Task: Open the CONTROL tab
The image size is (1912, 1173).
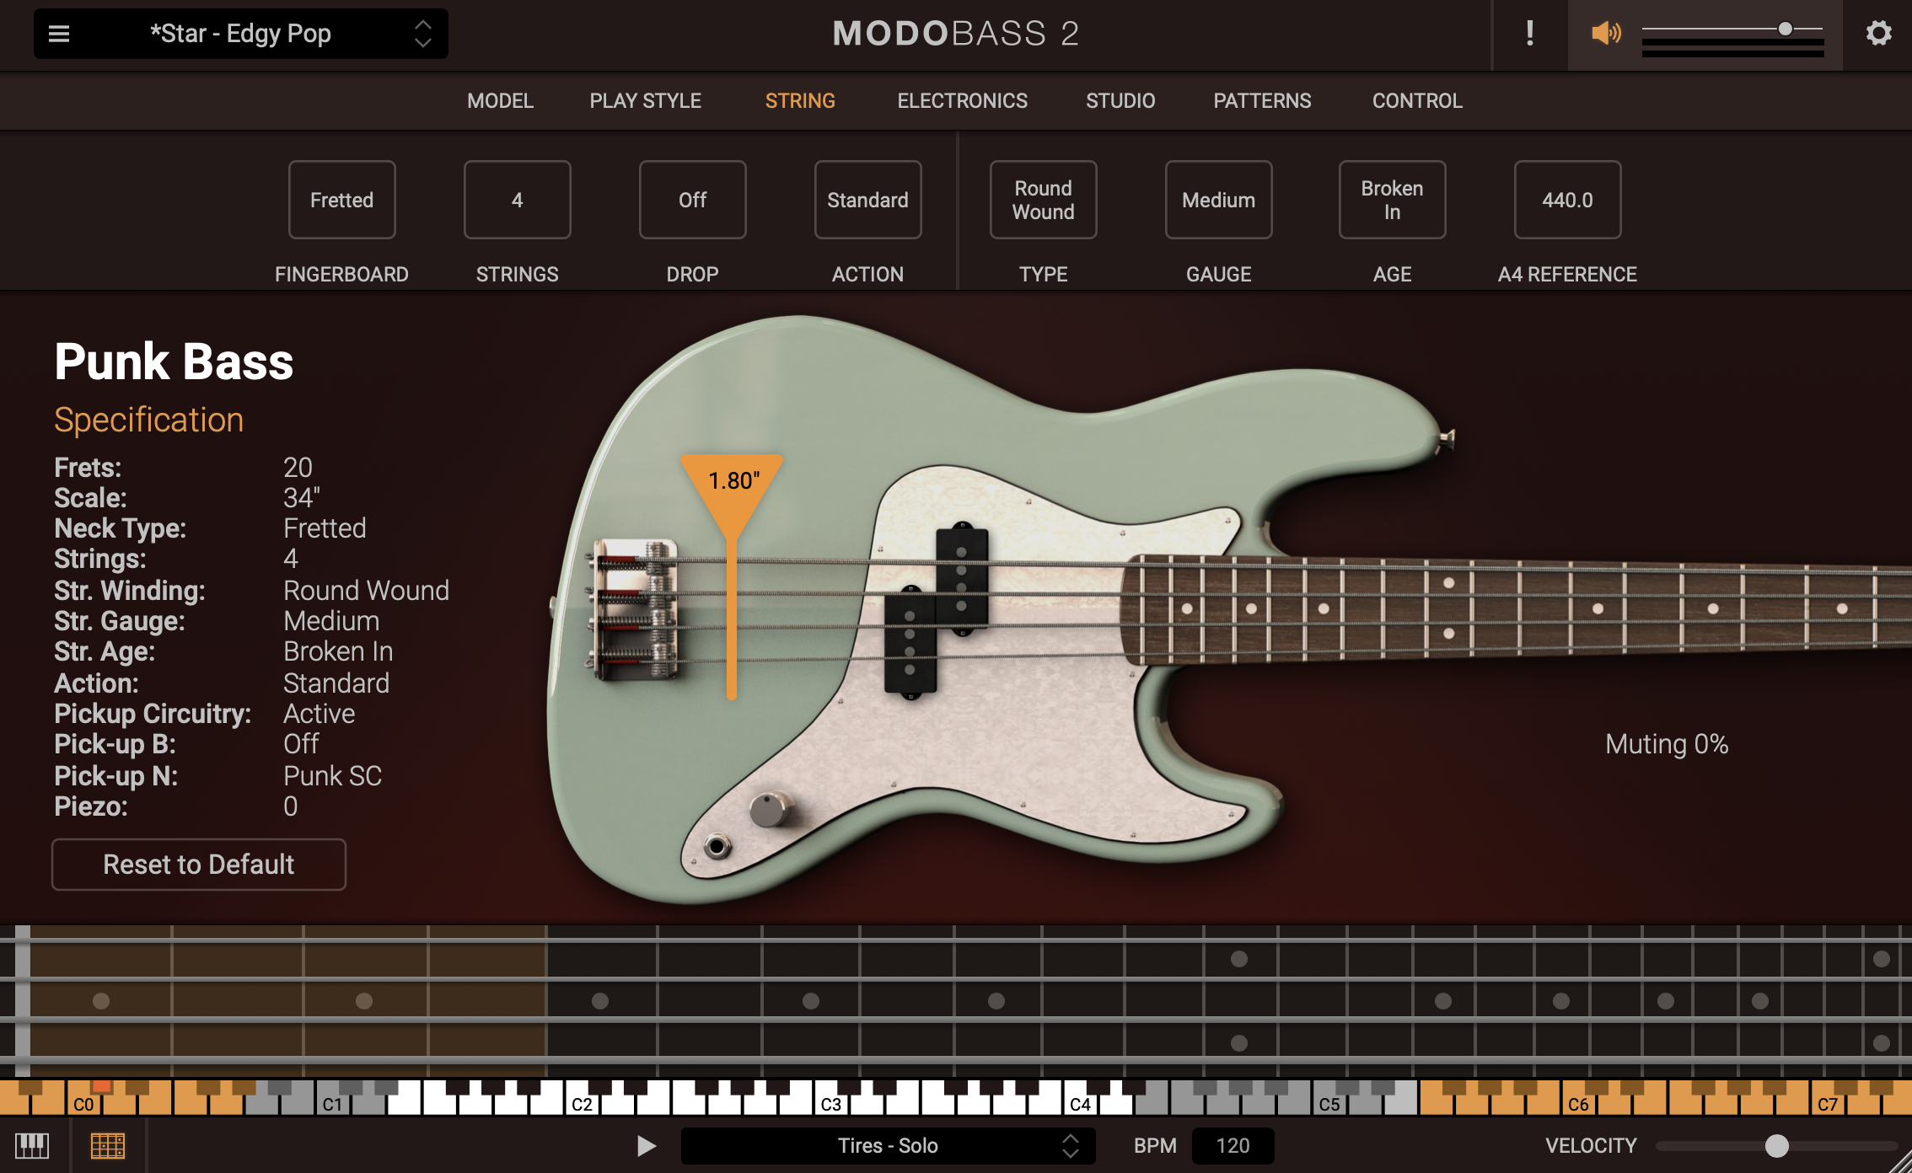Action: (1417, 101)
